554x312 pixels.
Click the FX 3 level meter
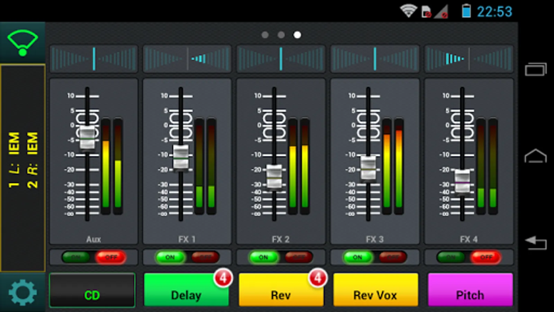point(393,166)
